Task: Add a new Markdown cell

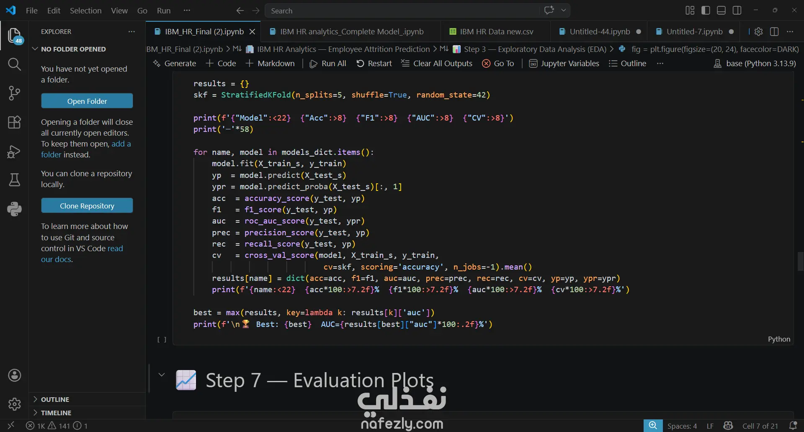Action: pyautogui.click(x=270, y=63)
